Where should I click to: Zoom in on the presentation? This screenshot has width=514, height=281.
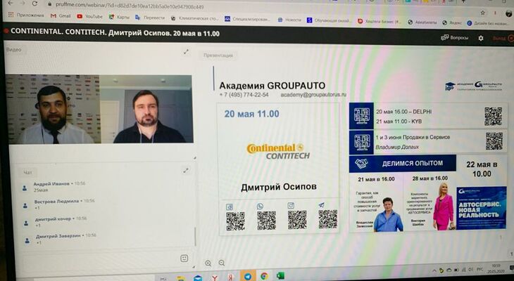click(x=208, y=263)
